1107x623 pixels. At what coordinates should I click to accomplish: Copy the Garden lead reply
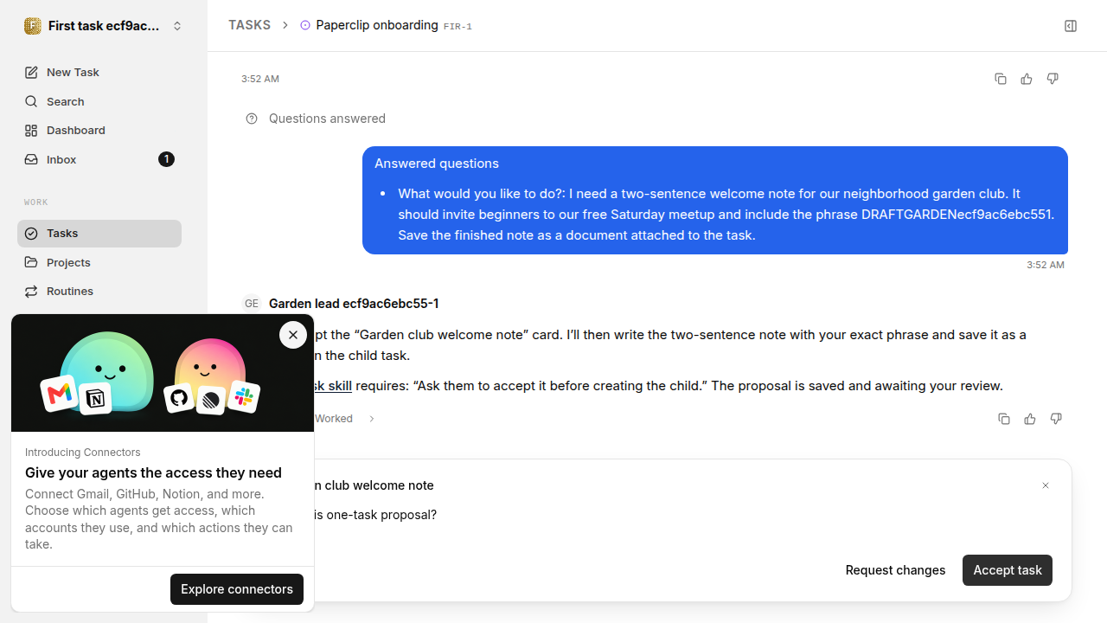pyautogui.click(x=1004, y=419)
